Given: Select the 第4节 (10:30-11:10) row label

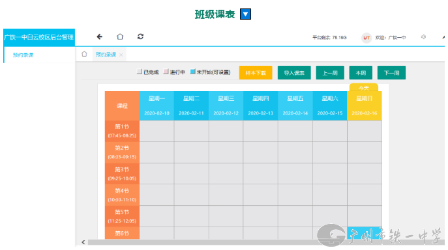Looking at the screenshot, I should [x=122, y=195].
